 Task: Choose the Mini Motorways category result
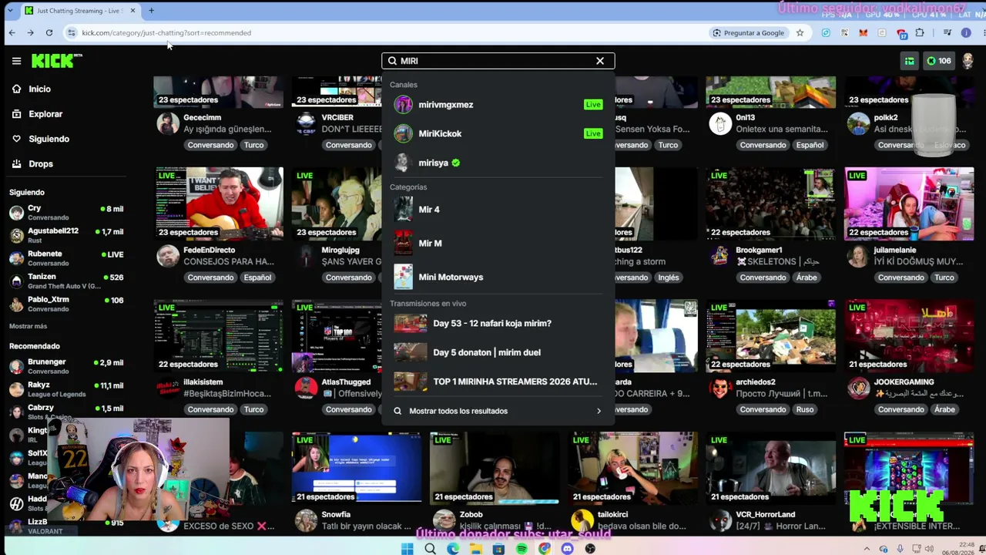point(498,277)
